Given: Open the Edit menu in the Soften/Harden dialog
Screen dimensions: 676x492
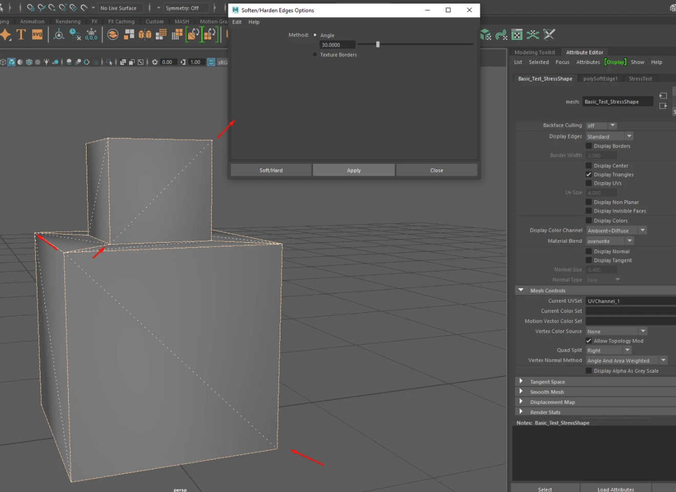Looking at the screenshot, I should click(237, 22).
